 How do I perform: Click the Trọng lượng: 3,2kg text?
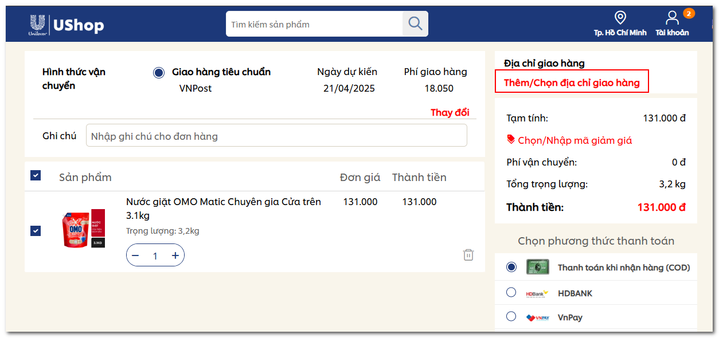click(163, 231)
